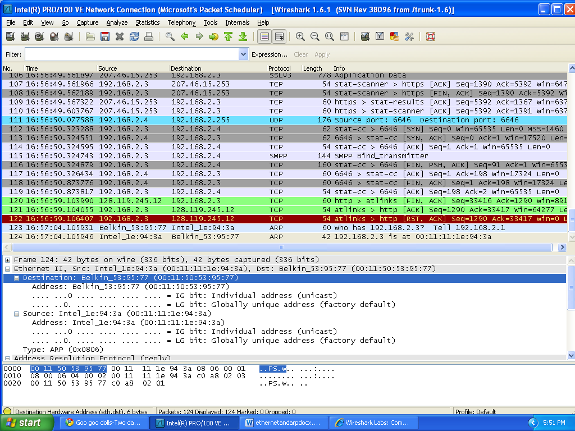Print packets with printer icon
The height and width of the screenshot is (431, 575).
(148, 36)
